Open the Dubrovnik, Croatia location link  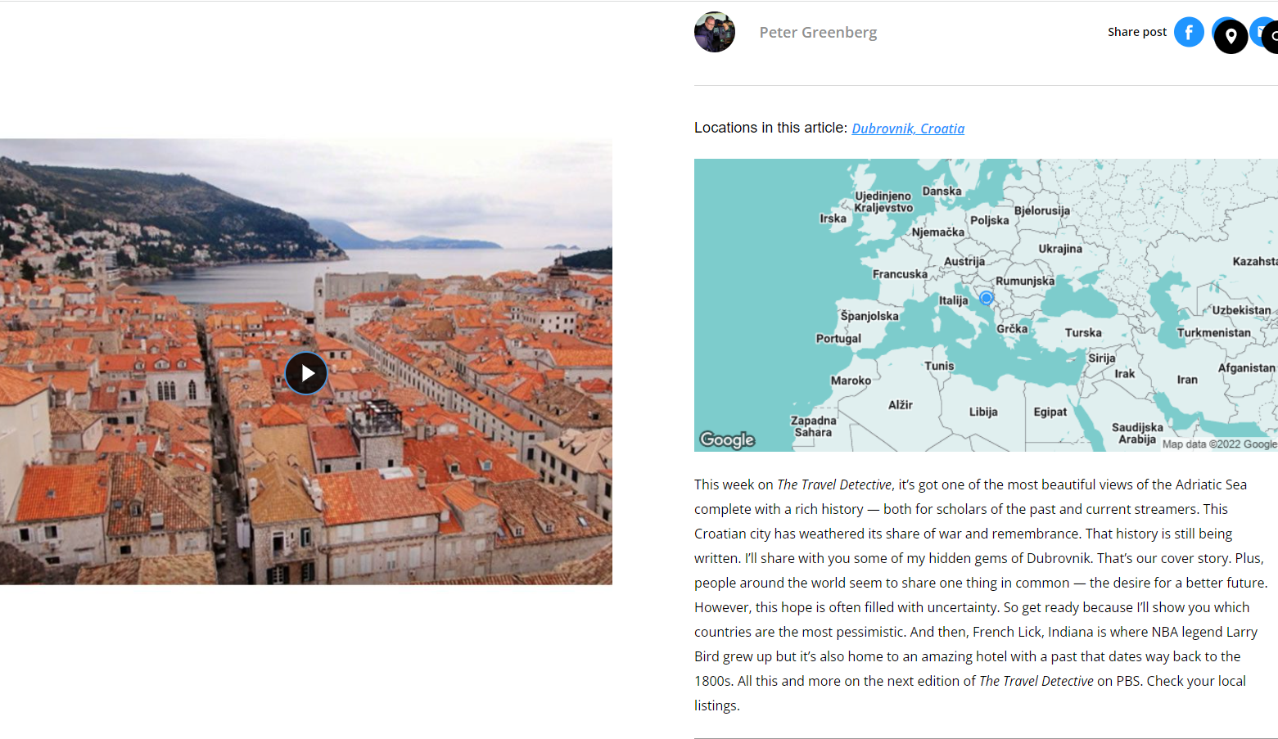point(908,128)
